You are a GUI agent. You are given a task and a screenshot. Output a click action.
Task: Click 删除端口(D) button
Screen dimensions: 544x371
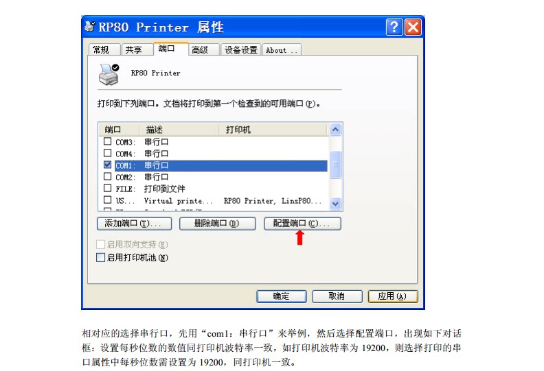coord(217,224)
